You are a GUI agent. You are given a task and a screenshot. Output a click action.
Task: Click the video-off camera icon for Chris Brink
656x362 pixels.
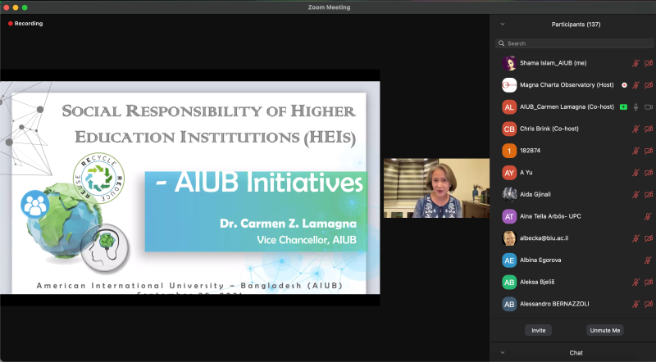click(648, 129)
